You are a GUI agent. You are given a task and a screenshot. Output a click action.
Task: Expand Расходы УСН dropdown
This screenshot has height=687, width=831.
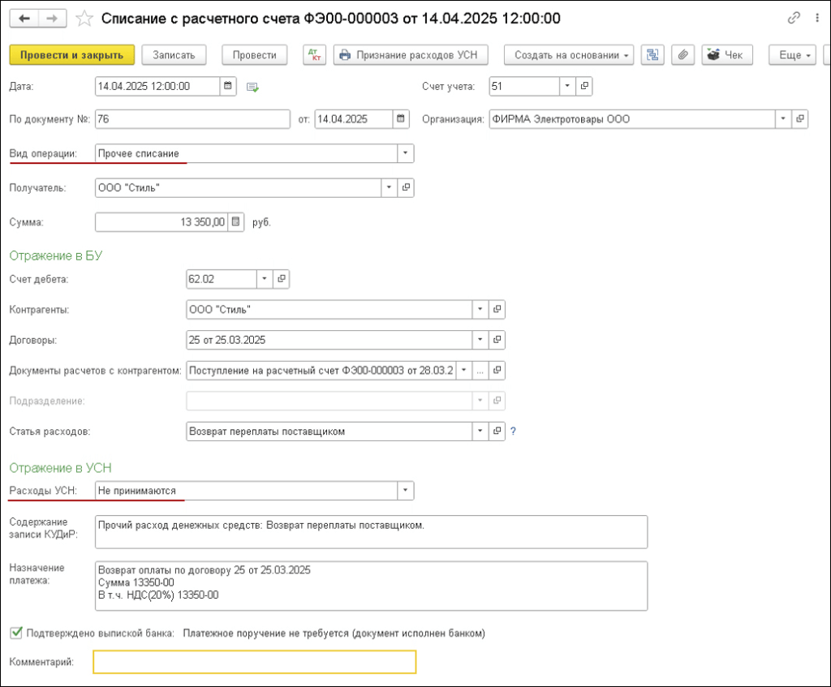pos(405,491)
